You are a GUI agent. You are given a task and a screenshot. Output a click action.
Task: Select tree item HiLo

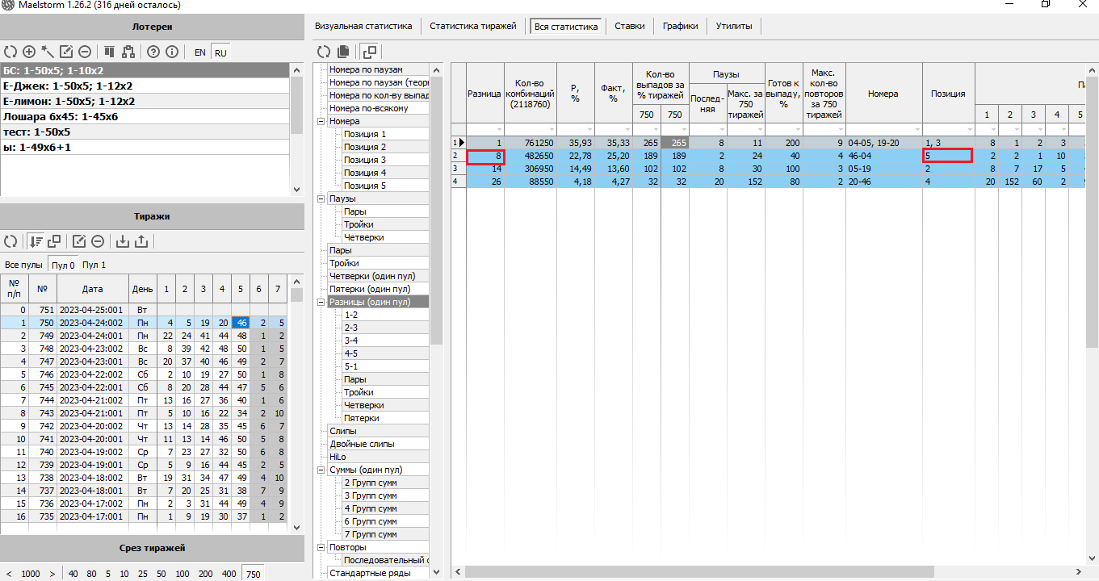pos(338,457)
